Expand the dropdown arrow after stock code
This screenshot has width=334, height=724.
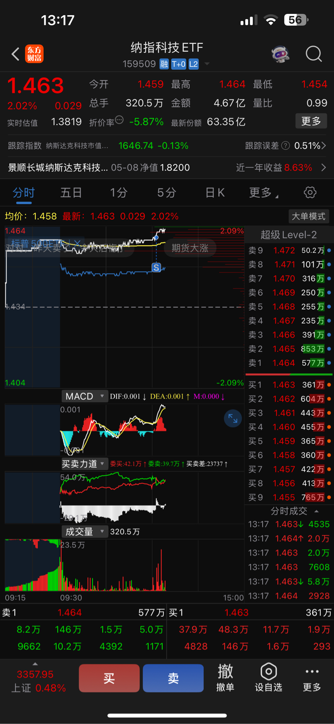(207, 64)
